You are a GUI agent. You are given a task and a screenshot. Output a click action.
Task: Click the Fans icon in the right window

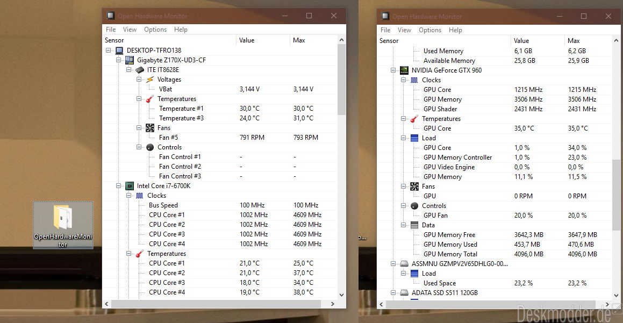[414, 186]
